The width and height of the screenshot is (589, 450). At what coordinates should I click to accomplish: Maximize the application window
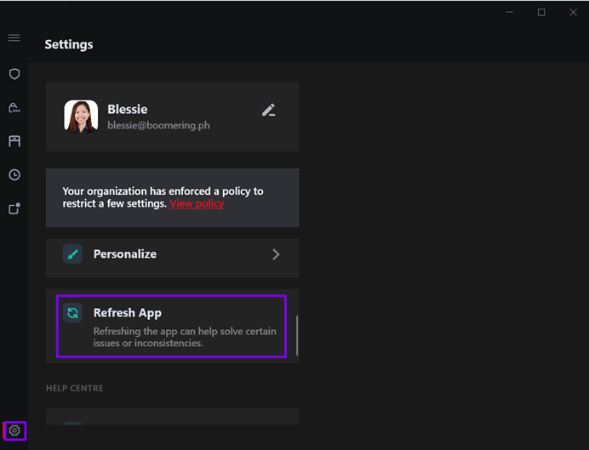click(541, 13)
